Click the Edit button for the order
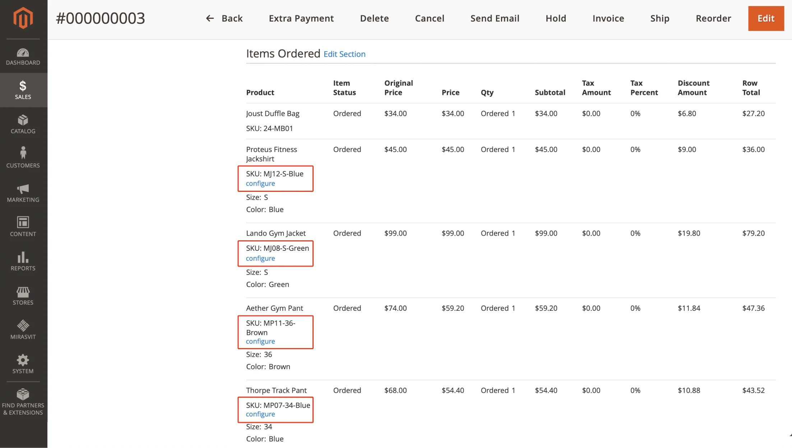Viewport: 792px width, 448px height. click(766, 18)
